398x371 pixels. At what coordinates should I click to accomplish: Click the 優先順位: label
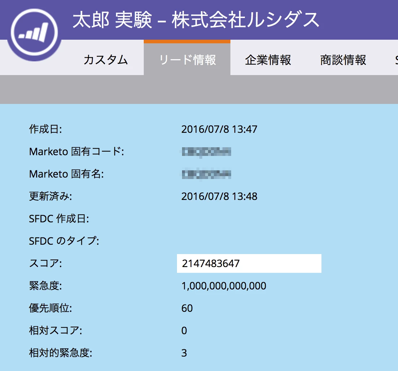tap(51, 308)
